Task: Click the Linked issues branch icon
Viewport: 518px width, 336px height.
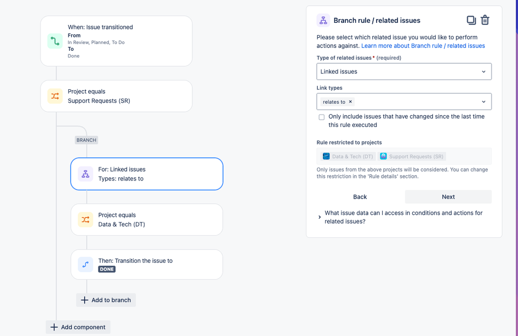Action: tap(86, 174)
